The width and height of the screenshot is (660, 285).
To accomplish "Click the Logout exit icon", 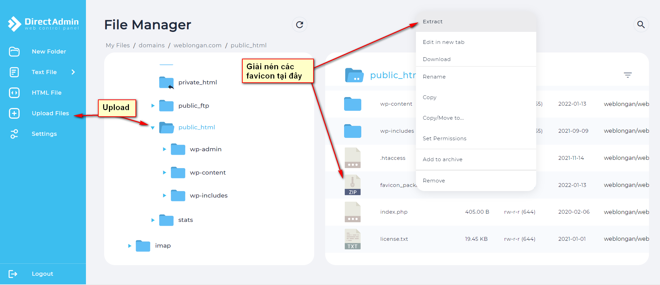I will click(x=13, y=274).
